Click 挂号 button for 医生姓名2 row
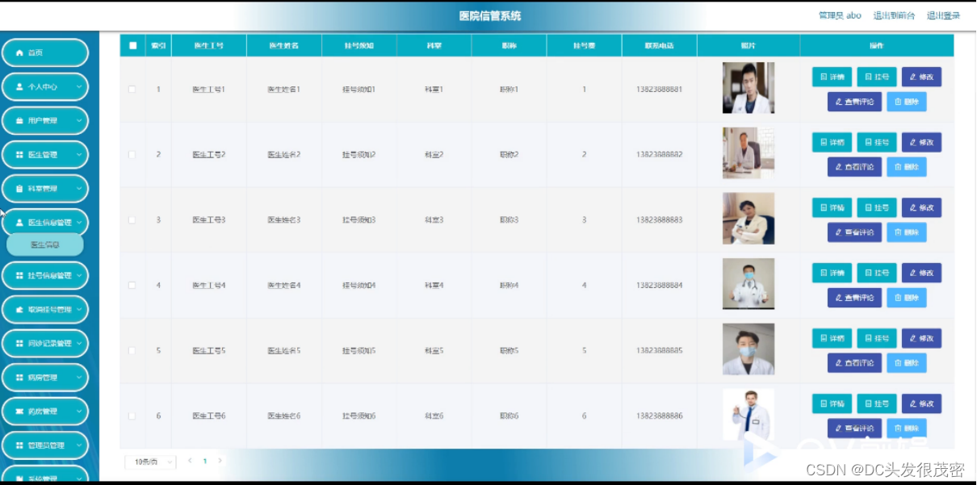Screen dimensions: 977x485 pos(876,142)
